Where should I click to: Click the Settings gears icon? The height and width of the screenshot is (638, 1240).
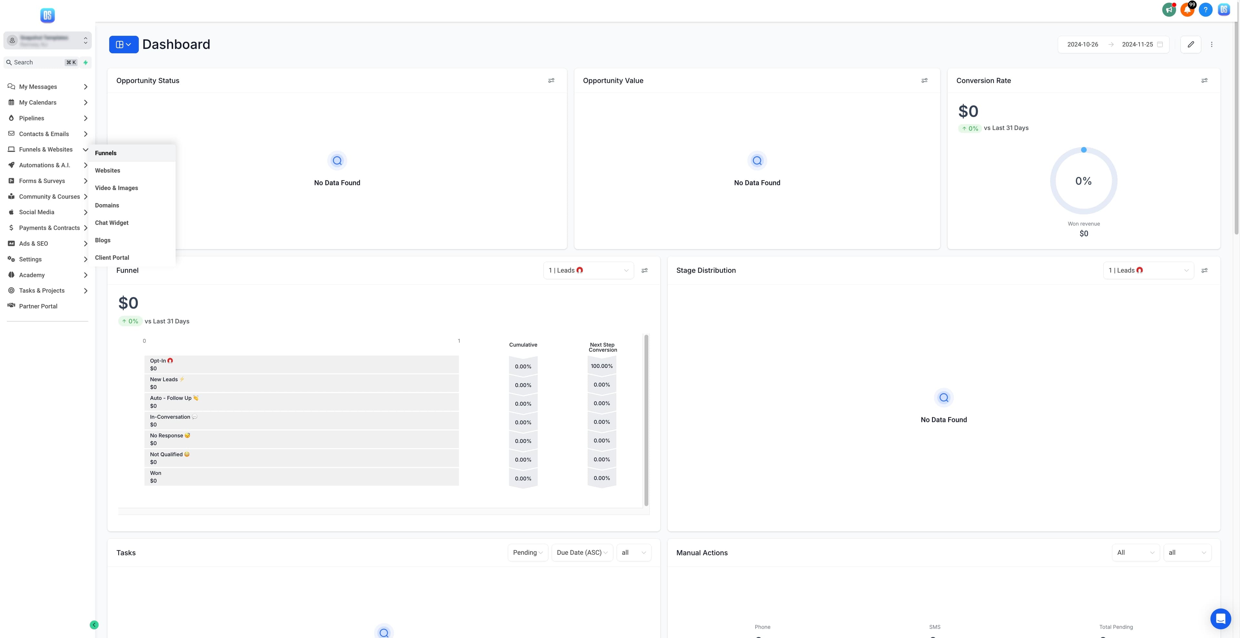coord(11,259)
